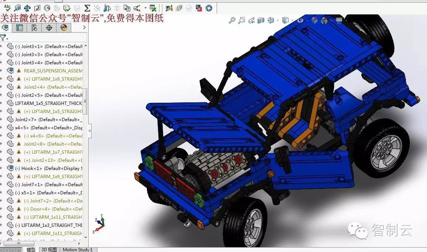The image size is (427, 252).
Task: Switch to the PropertyManager tab
Action: pyautogui.click(x=19, y=28)
